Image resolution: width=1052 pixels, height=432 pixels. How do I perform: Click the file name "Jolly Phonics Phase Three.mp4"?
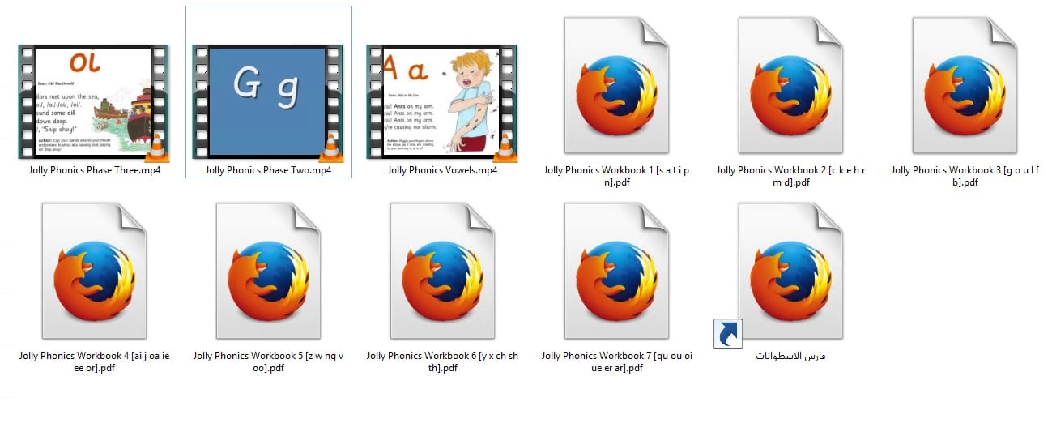click(94, 170)
